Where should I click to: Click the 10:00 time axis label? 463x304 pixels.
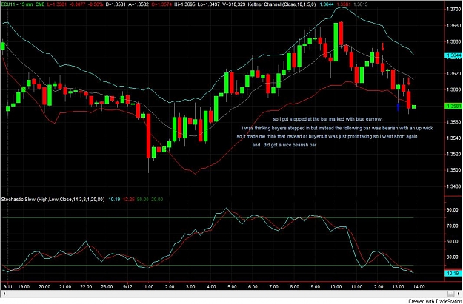tap(336, 286)
